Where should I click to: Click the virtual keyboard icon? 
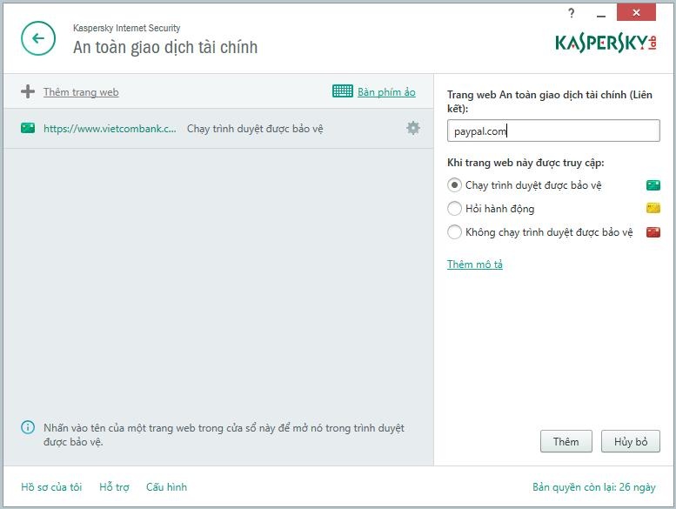point(343,91)
